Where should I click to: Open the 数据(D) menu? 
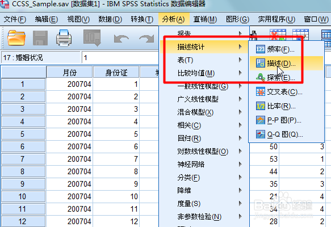(x=110, y=19)
